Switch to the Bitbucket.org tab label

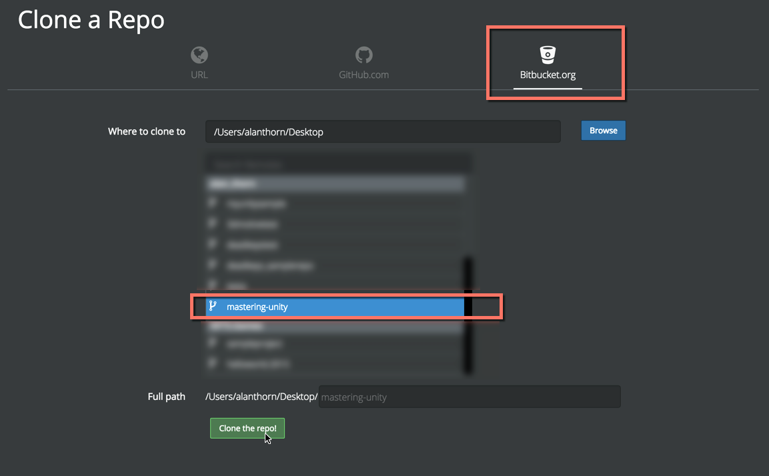[x=548, y=75]
